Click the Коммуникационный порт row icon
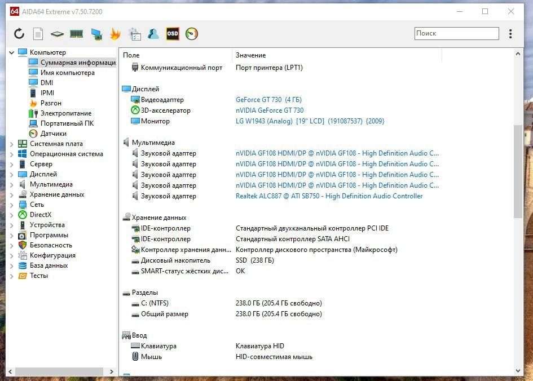The width and height of the screenshot is (533, 381). point(135,67)
